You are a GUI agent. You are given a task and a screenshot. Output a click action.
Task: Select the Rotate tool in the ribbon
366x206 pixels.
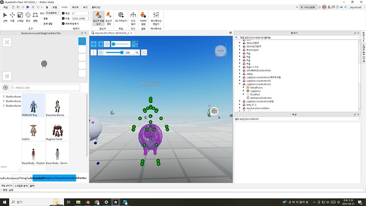click(28, 17)
